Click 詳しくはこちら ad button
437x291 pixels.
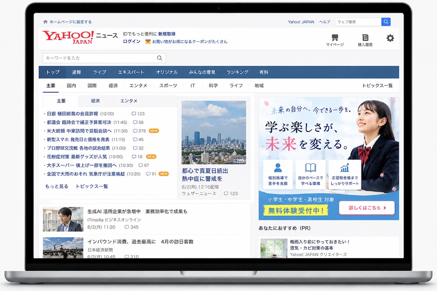point(367,208)
